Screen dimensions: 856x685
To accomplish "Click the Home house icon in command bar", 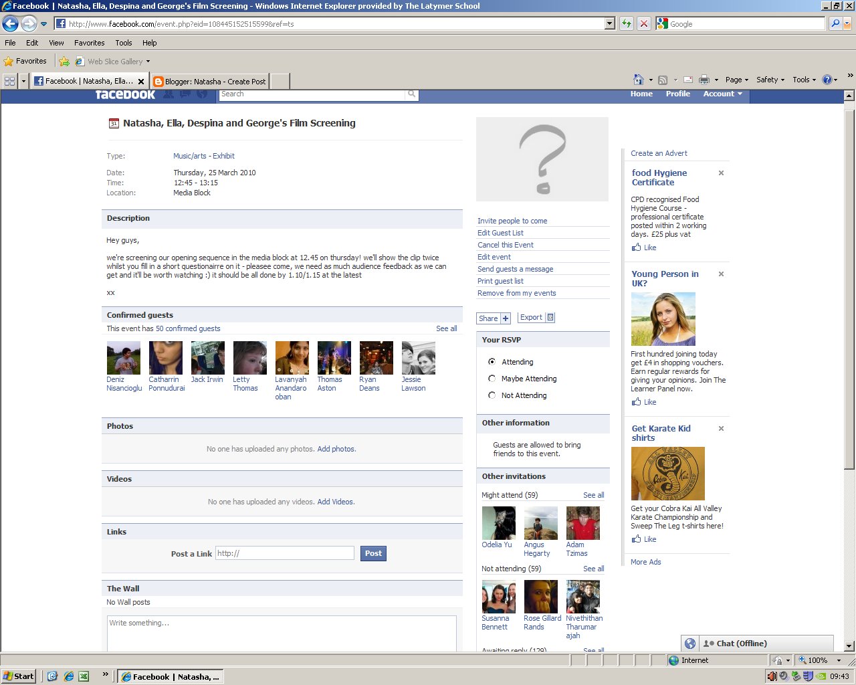I will point(639,80).
